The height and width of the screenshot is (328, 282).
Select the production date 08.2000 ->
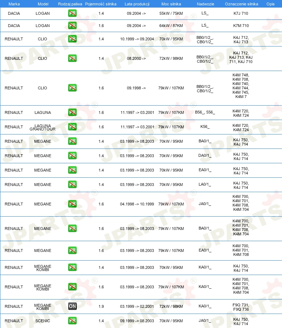136,58
